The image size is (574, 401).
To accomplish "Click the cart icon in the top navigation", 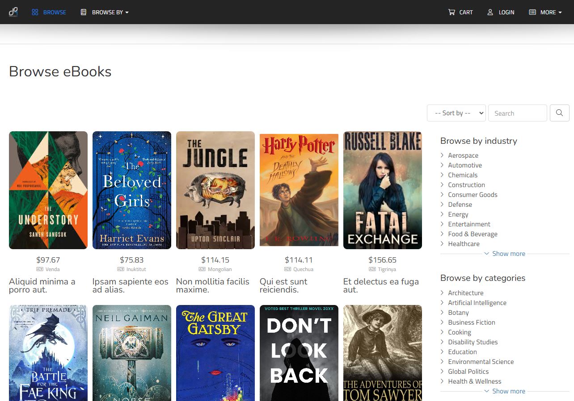I will [x=452, y=12].
